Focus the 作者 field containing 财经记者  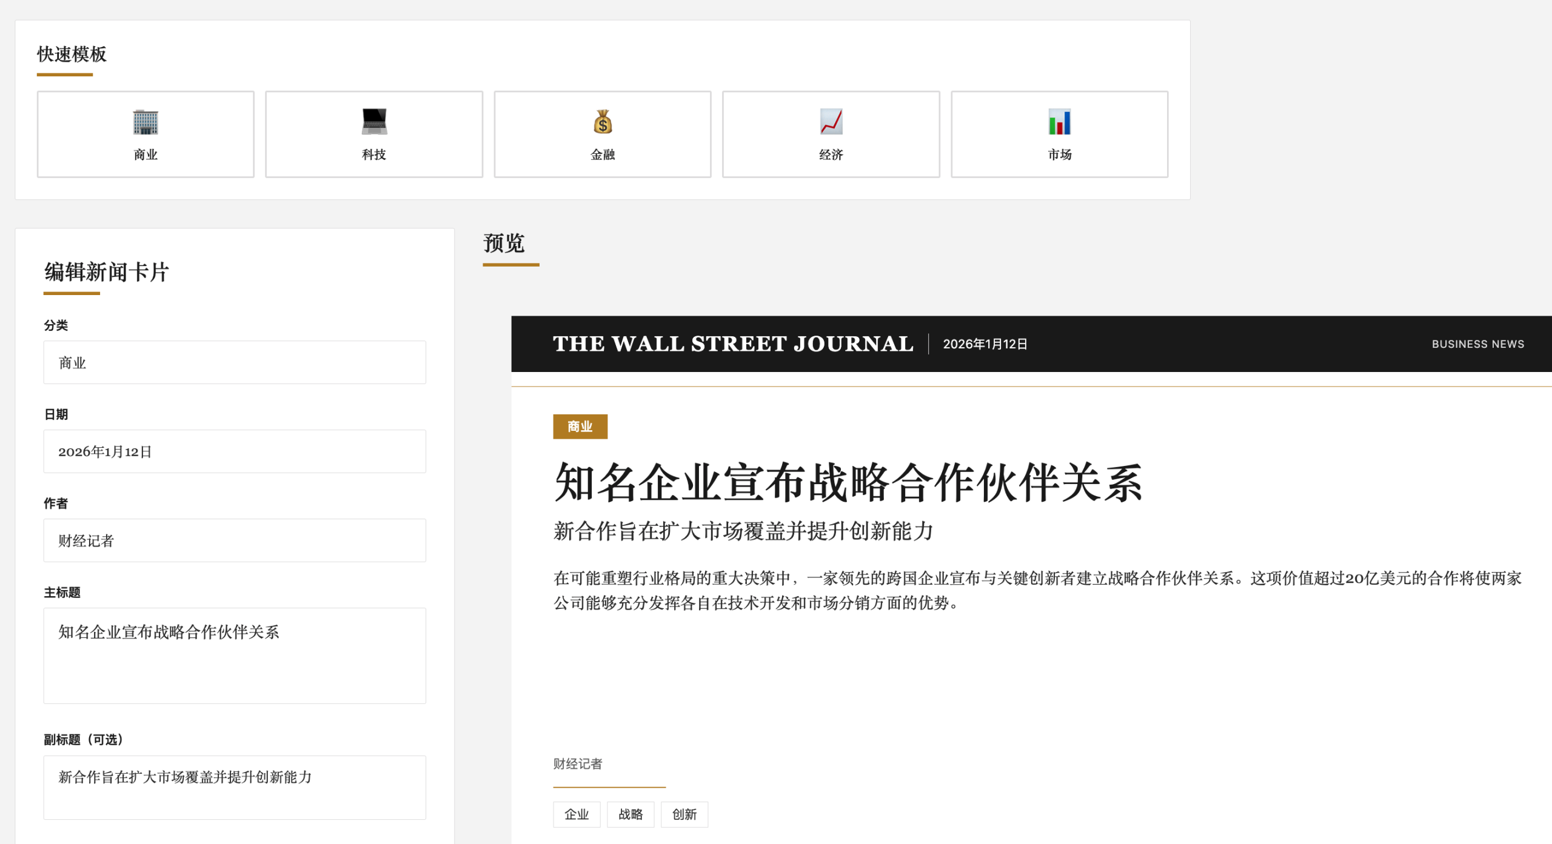click(235, 540)
